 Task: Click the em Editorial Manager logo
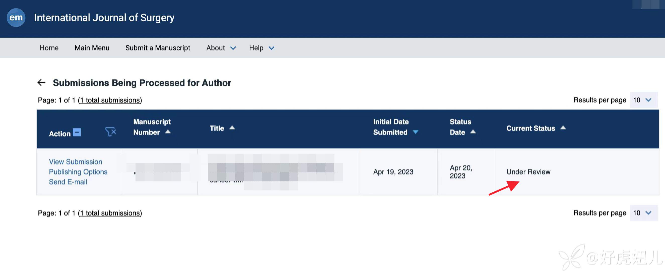pyautogui.click(x=16, y=18)
